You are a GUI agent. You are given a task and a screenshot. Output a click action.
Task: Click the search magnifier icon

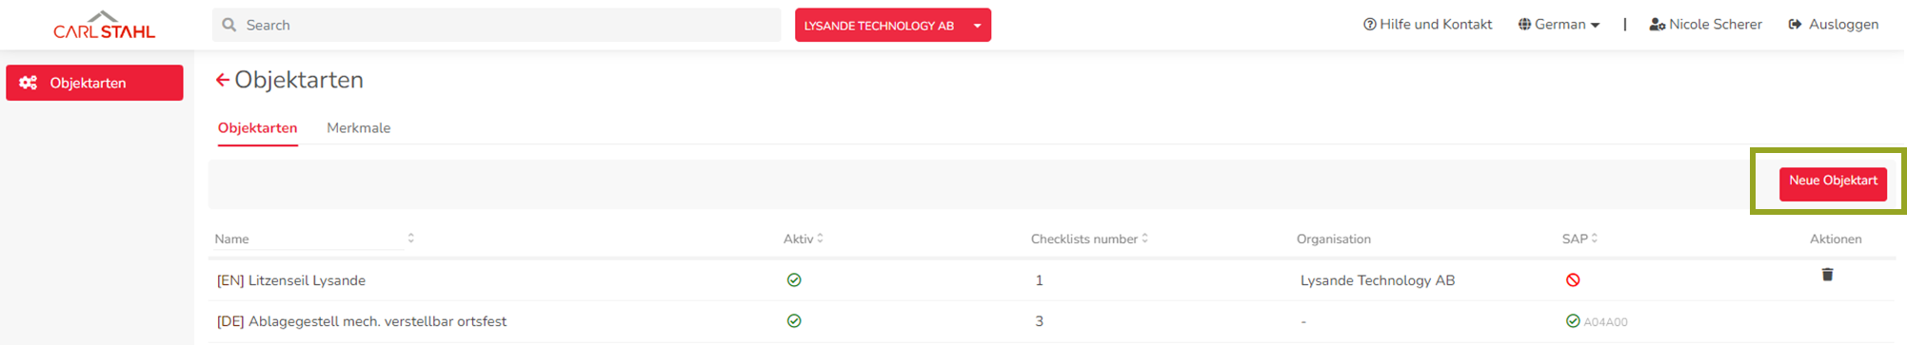[x=229, y=25]
